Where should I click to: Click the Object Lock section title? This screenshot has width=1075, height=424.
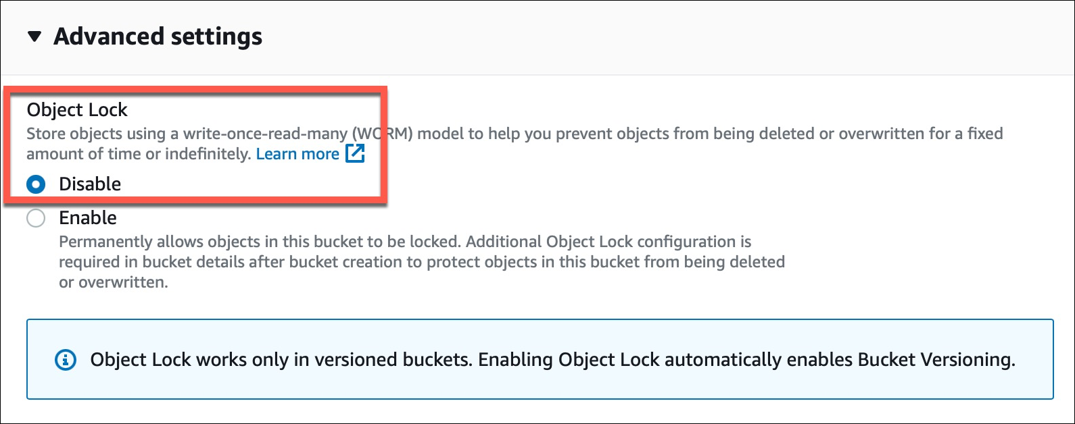pyautogui.click(x=77, y=109)
